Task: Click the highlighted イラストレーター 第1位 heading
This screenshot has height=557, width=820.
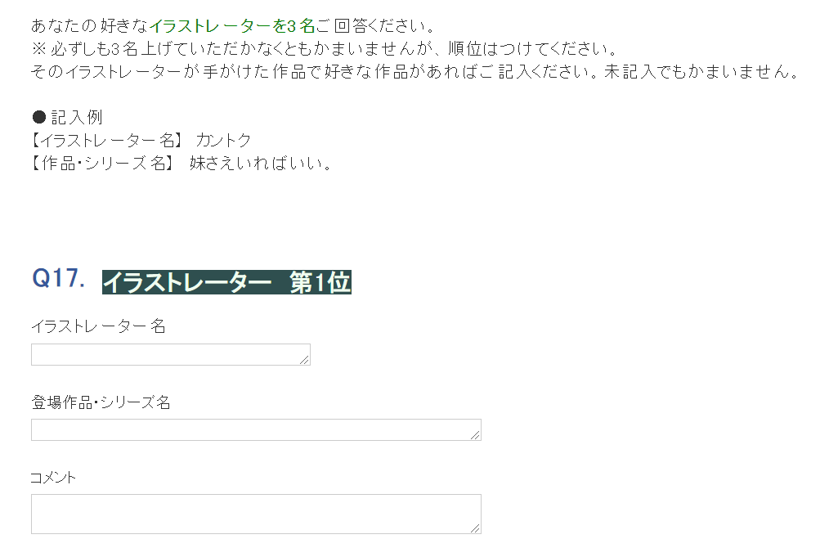Action: click(x=227, y=282)
